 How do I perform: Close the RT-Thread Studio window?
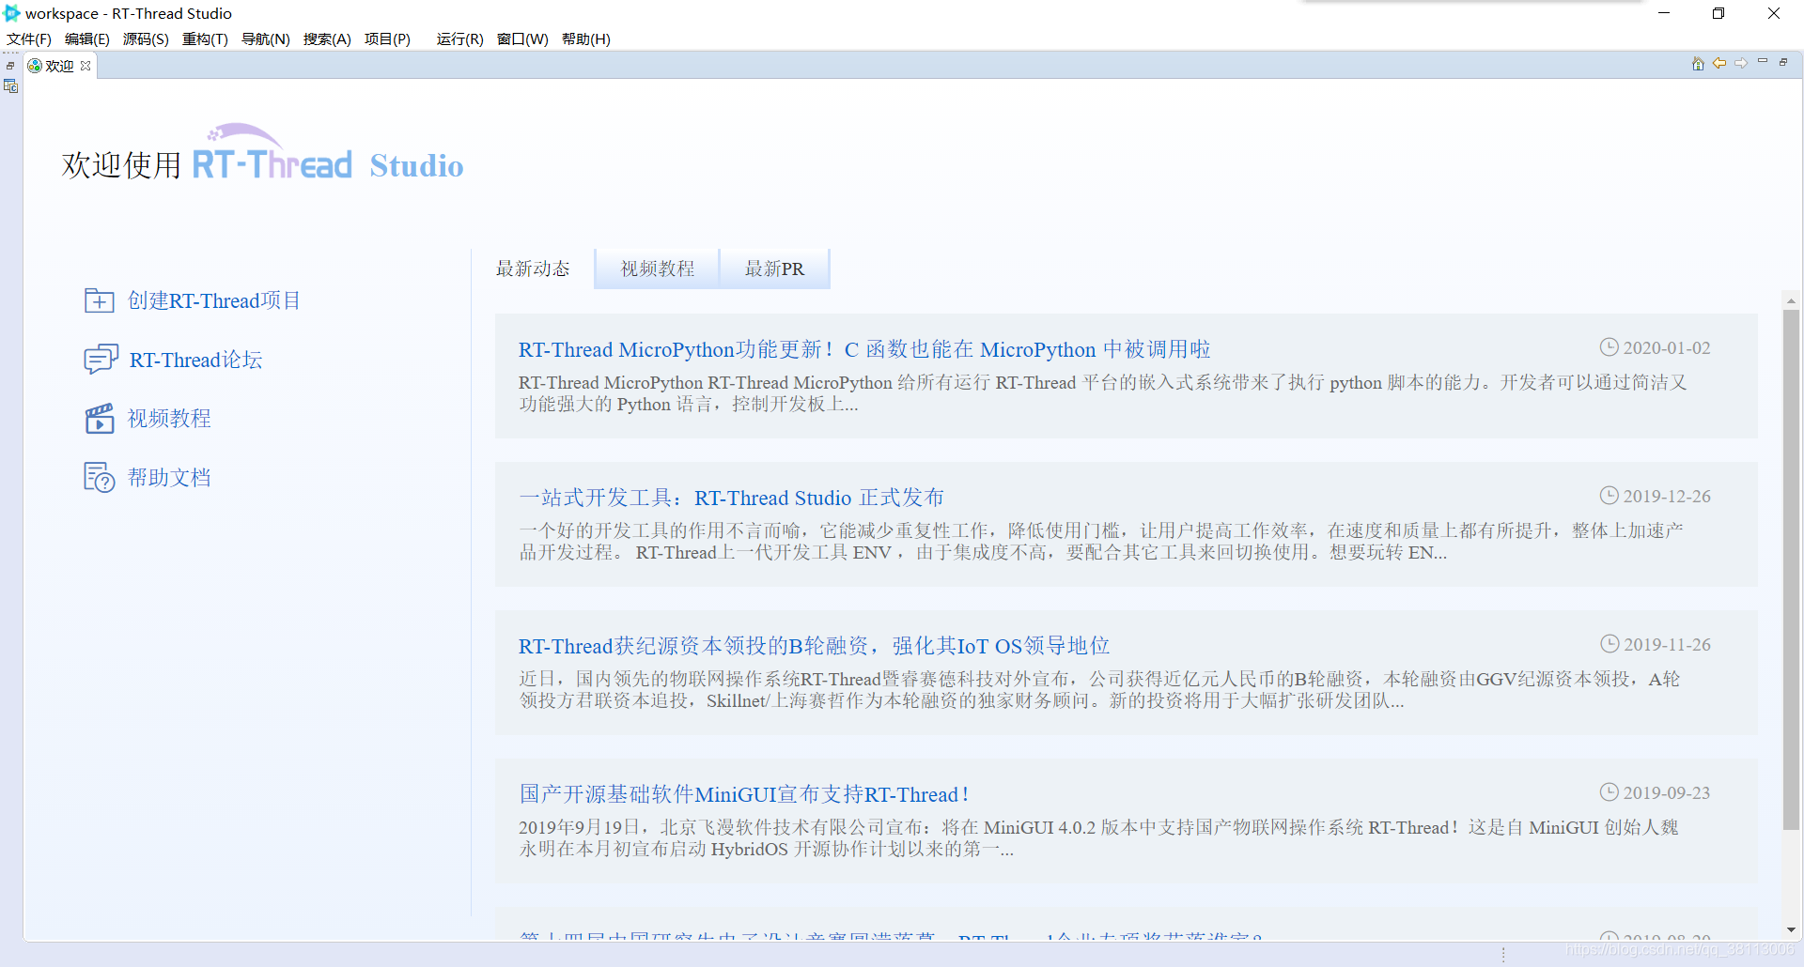click(1774, 13)
